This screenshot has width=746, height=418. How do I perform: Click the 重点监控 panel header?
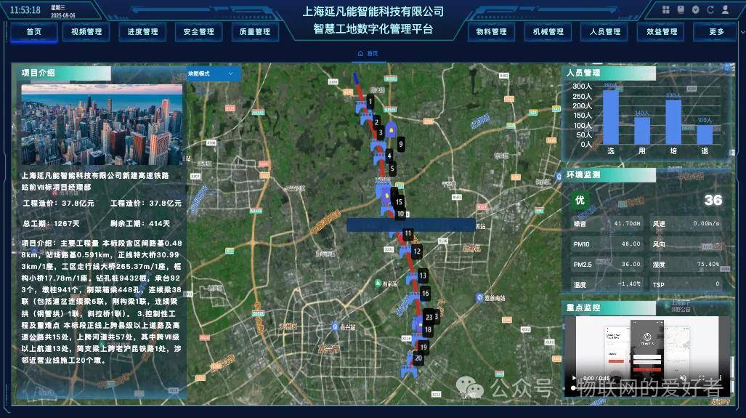pos(609,308)
